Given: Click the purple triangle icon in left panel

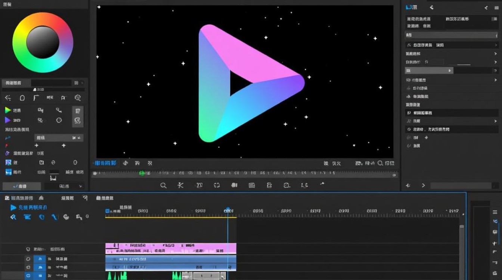Looking at the screenshot, I should pos(8,120).
